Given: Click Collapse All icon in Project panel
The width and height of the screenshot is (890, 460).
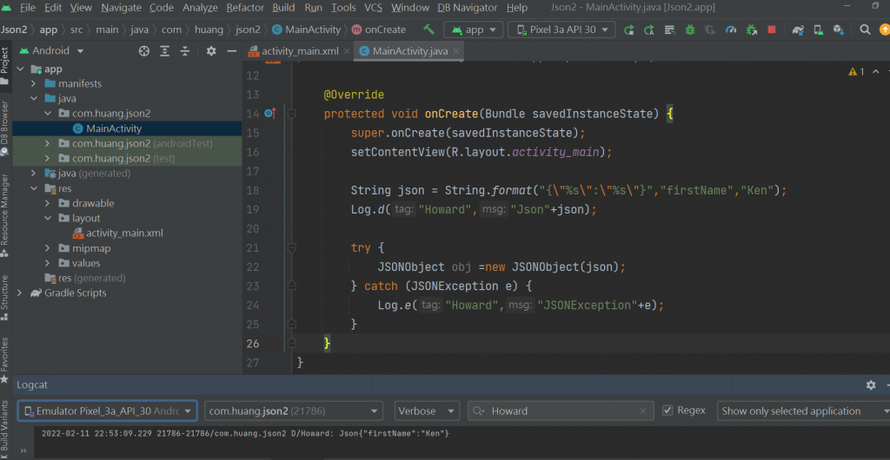Looking at the screenshot, I should click(185, 51).
